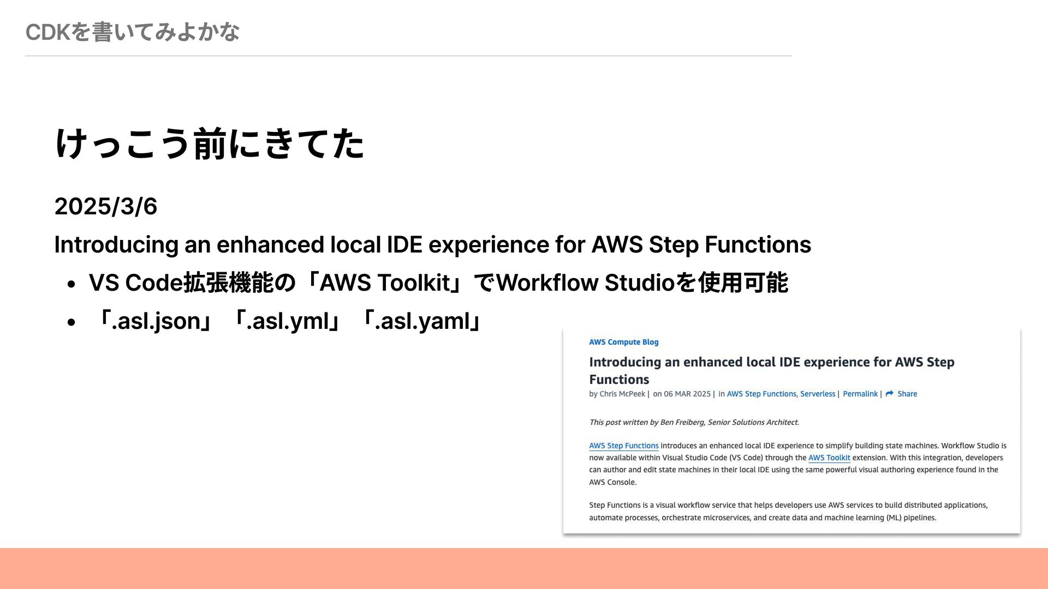1048x589 pixels.
Task: Follow the underlined AWS Toolkit link
Action: (829, 458)
